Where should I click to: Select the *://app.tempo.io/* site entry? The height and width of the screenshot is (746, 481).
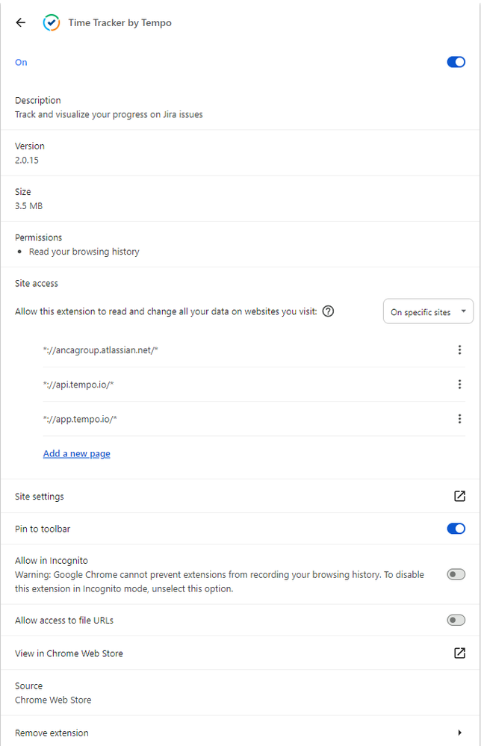click(x=80, y=419)
